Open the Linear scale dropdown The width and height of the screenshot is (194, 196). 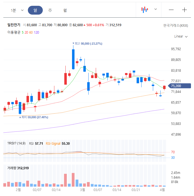(x=181, y=36)
